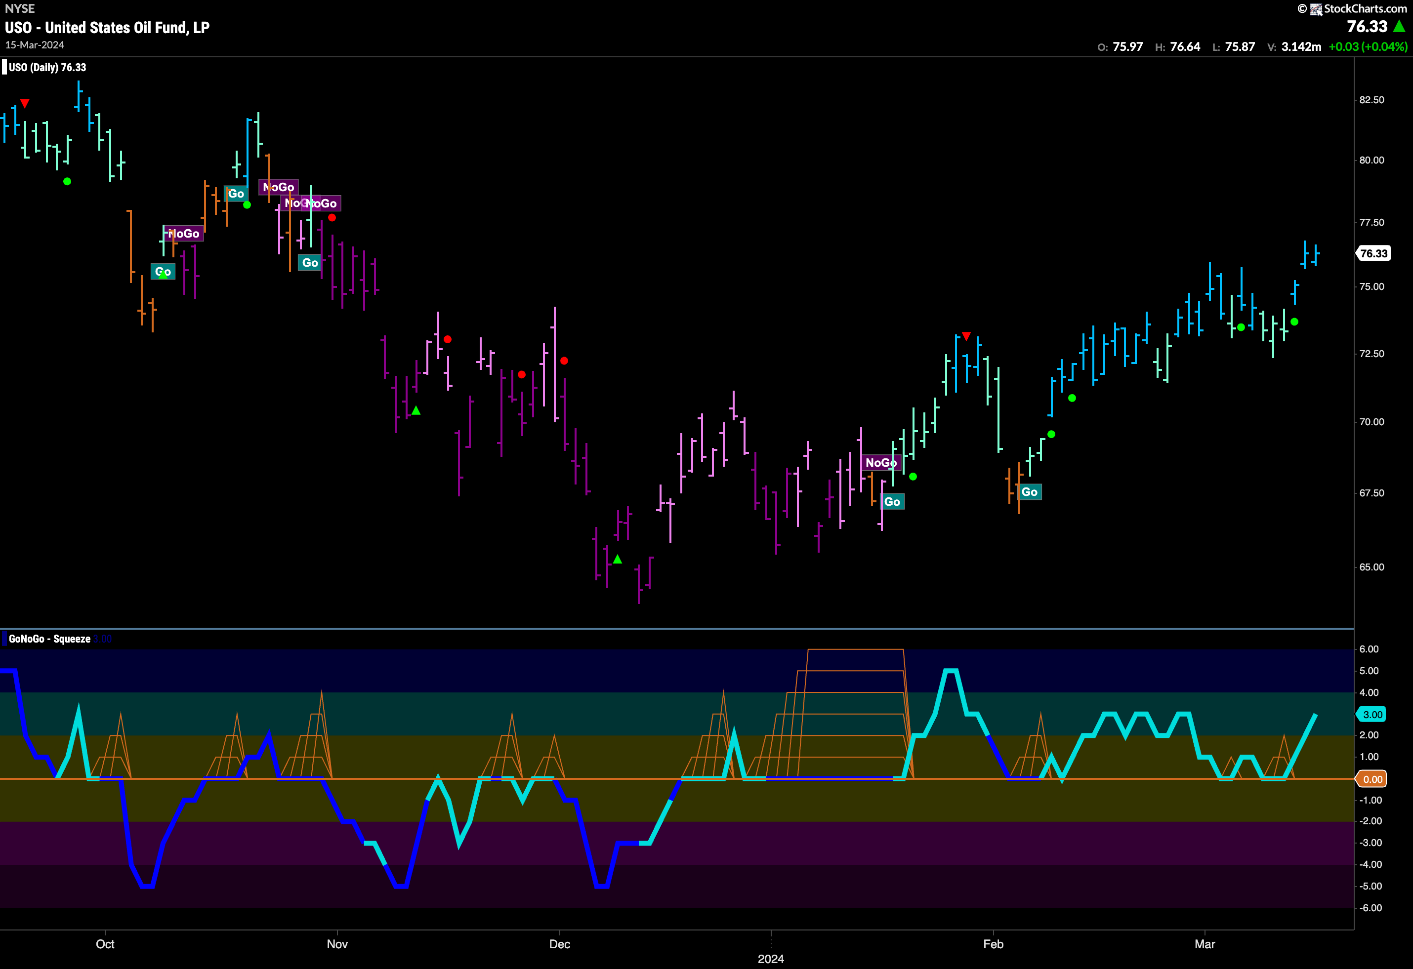
Task: Click the Go label from early February
Action: (x=1029, y=492)
